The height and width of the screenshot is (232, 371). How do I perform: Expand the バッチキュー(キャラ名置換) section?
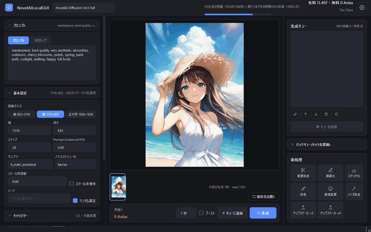tap(327, 144)
